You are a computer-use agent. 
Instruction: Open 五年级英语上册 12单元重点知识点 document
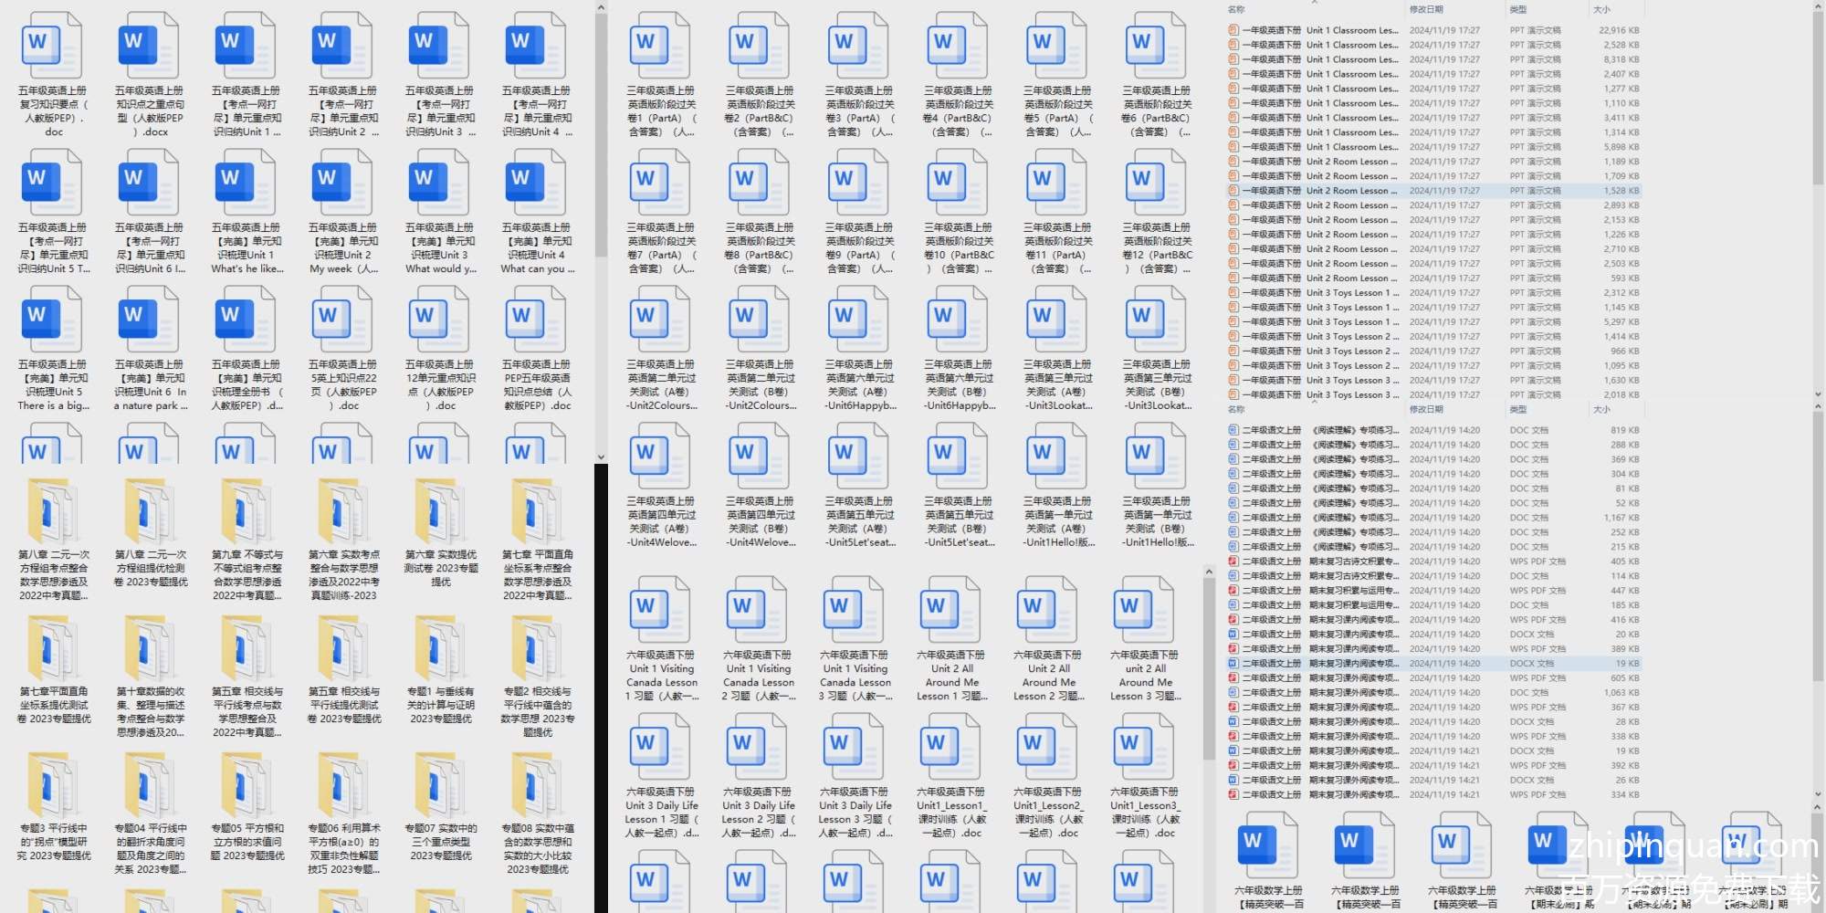tap(439, 321)
